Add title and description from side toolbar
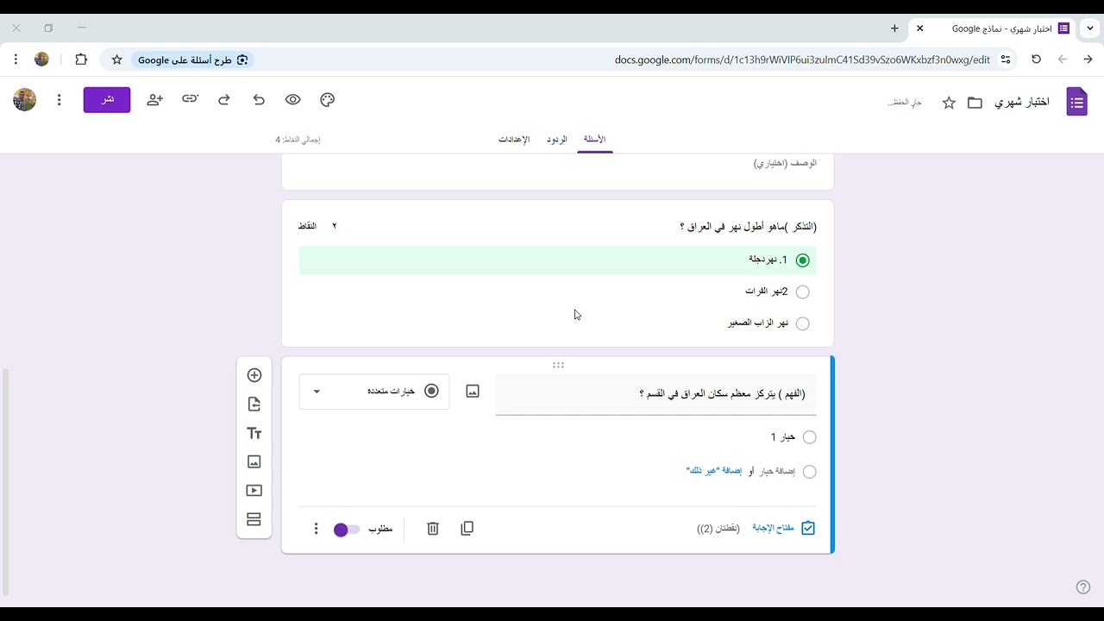This screenshot has width=1104, height=621. point(254,433)
